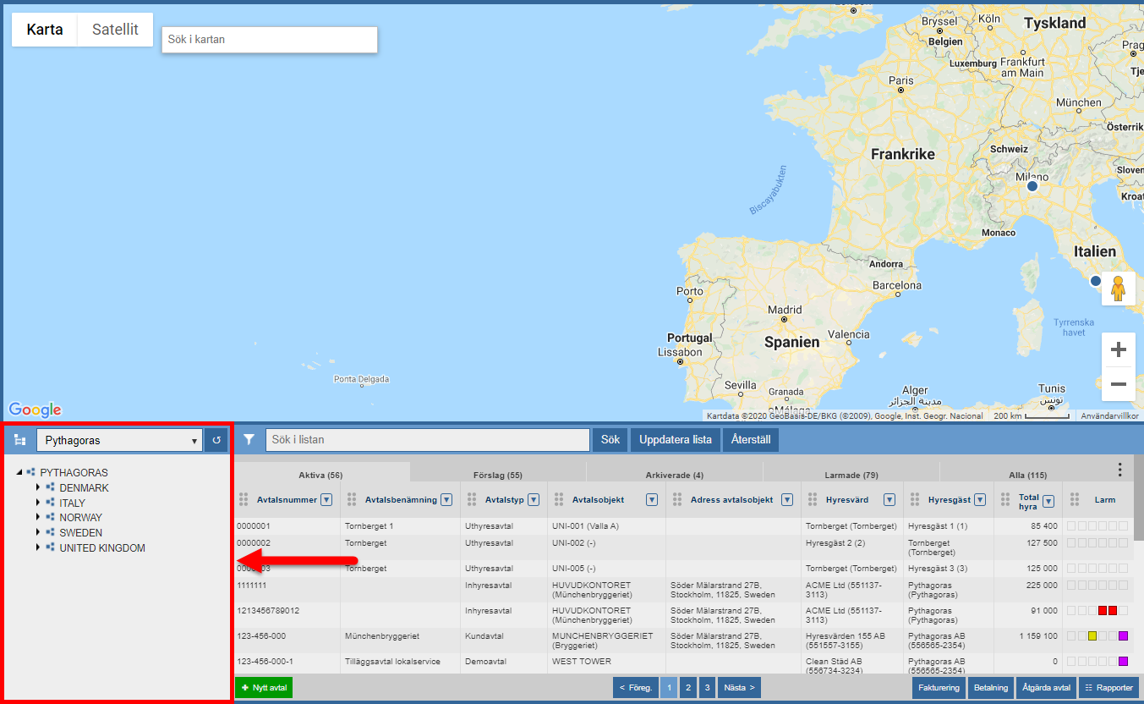The height and width of the screenshot is (704, 1144).
Task: Click the Uppdatera lista button
Action: click(x=675, y=440)
